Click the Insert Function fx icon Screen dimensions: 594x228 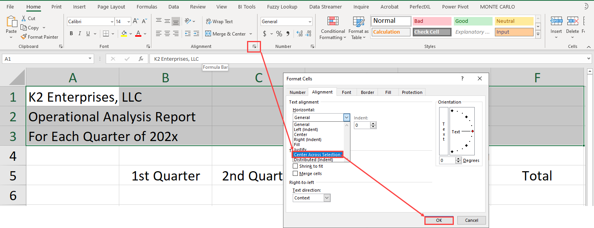(x=141, y=59)
